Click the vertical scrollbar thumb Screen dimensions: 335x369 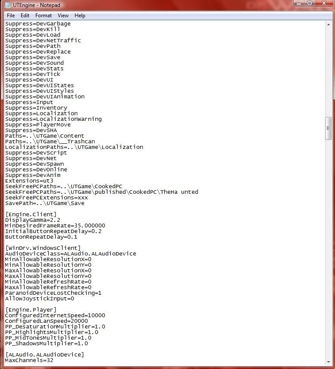click(x=329, y=128)
